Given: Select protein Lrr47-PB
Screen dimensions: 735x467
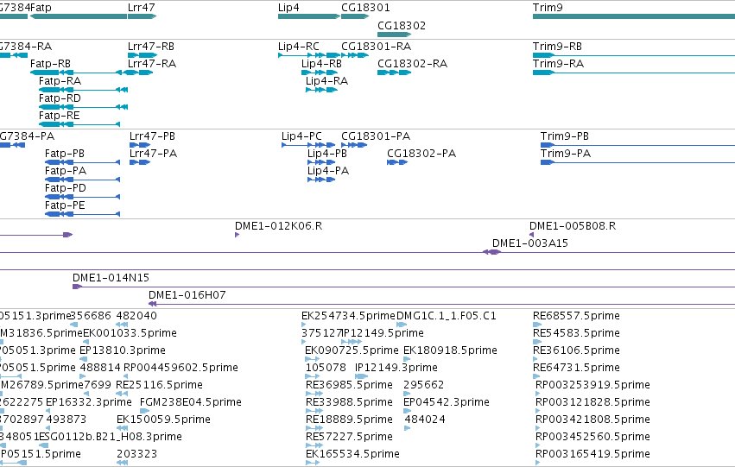Looking at the screenshot, I should point(152,136).
